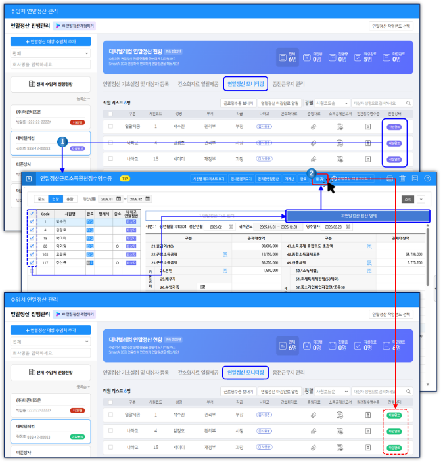This screenshot has height=462, width=443.
Task: Click the 대상자 성명으로 검색하세요 search field in lower window
Action: tap(382, 392)
